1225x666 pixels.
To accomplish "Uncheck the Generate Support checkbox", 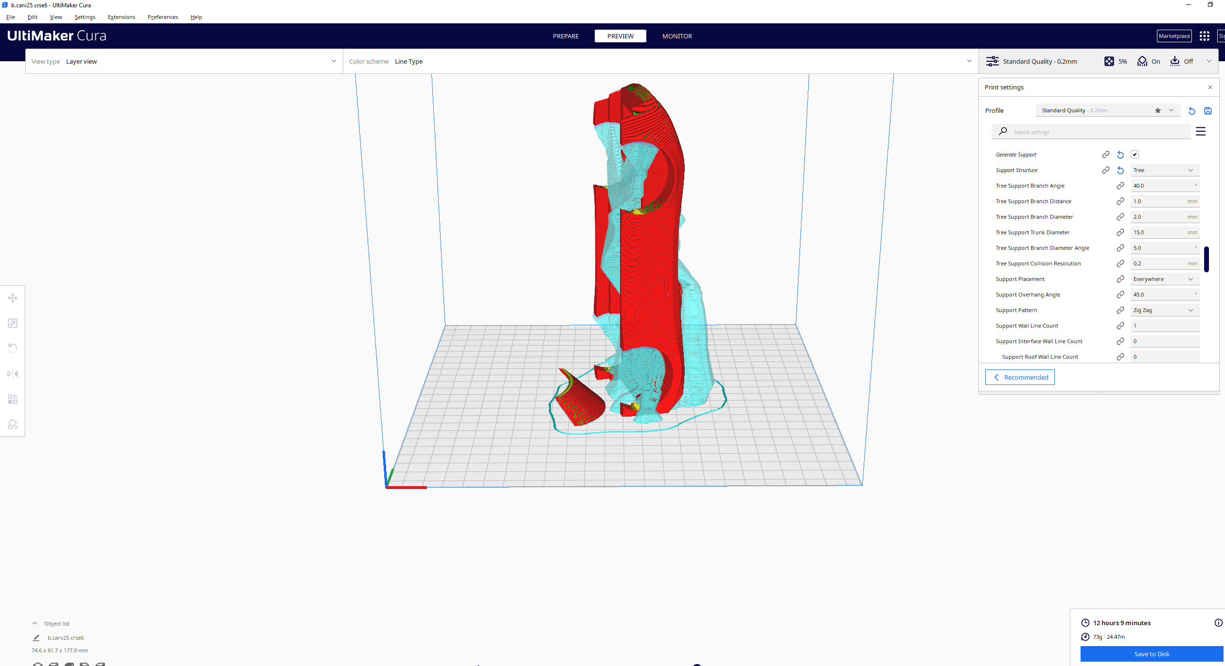I will 1135,155.
